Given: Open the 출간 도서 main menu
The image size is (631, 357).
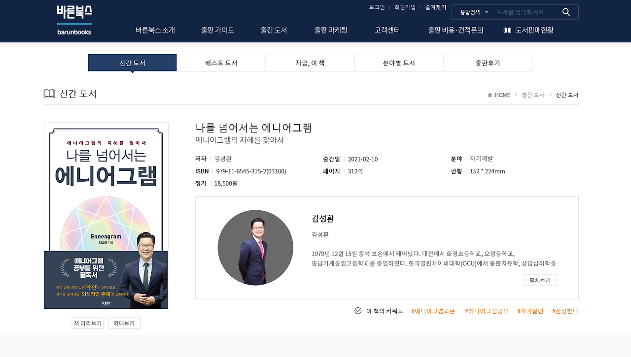Looking at the screenshot, I should 274,30.
